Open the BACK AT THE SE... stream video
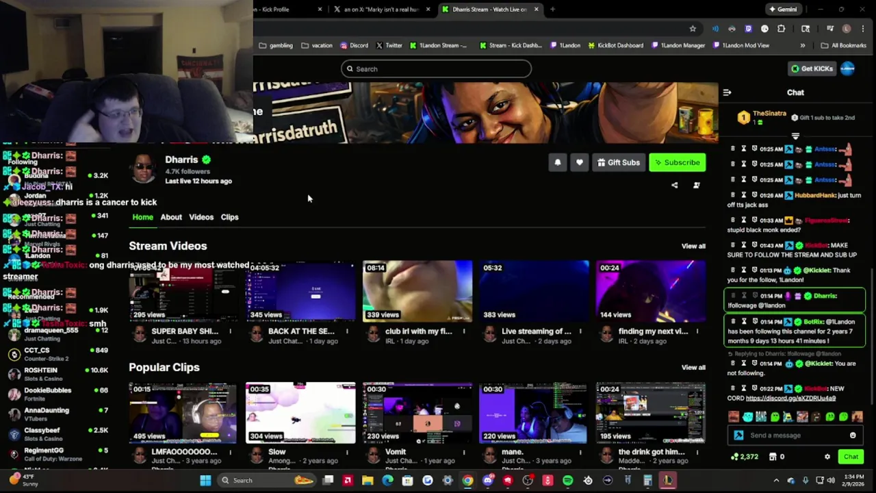Screen dimensions: 876x493 coord(301,291)
